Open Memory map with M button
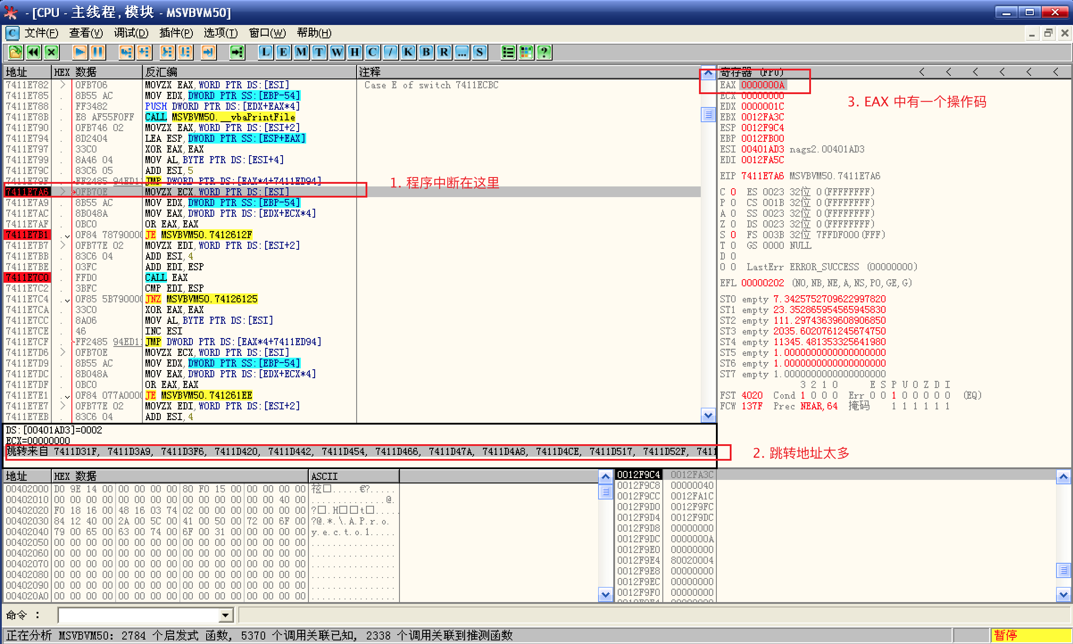Image resolution: width=1073 pixels, height=644 pixels. pos(301,52)
